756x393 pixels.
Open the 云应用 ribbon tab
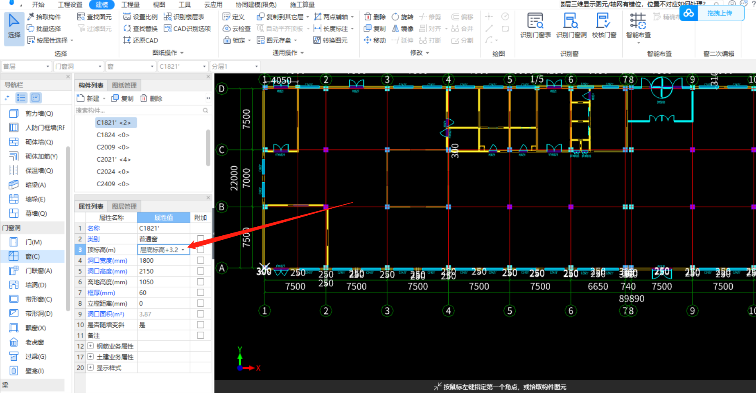[213, 4]
